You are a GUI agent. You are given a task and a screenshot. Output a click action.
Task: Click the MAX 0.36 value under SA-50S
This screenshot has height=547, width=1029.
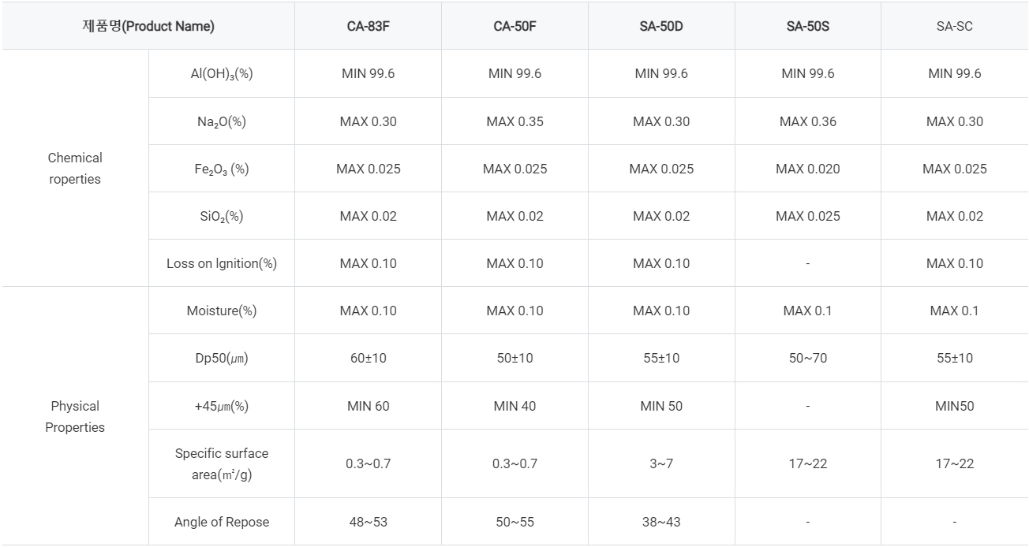tap(808, 121)
